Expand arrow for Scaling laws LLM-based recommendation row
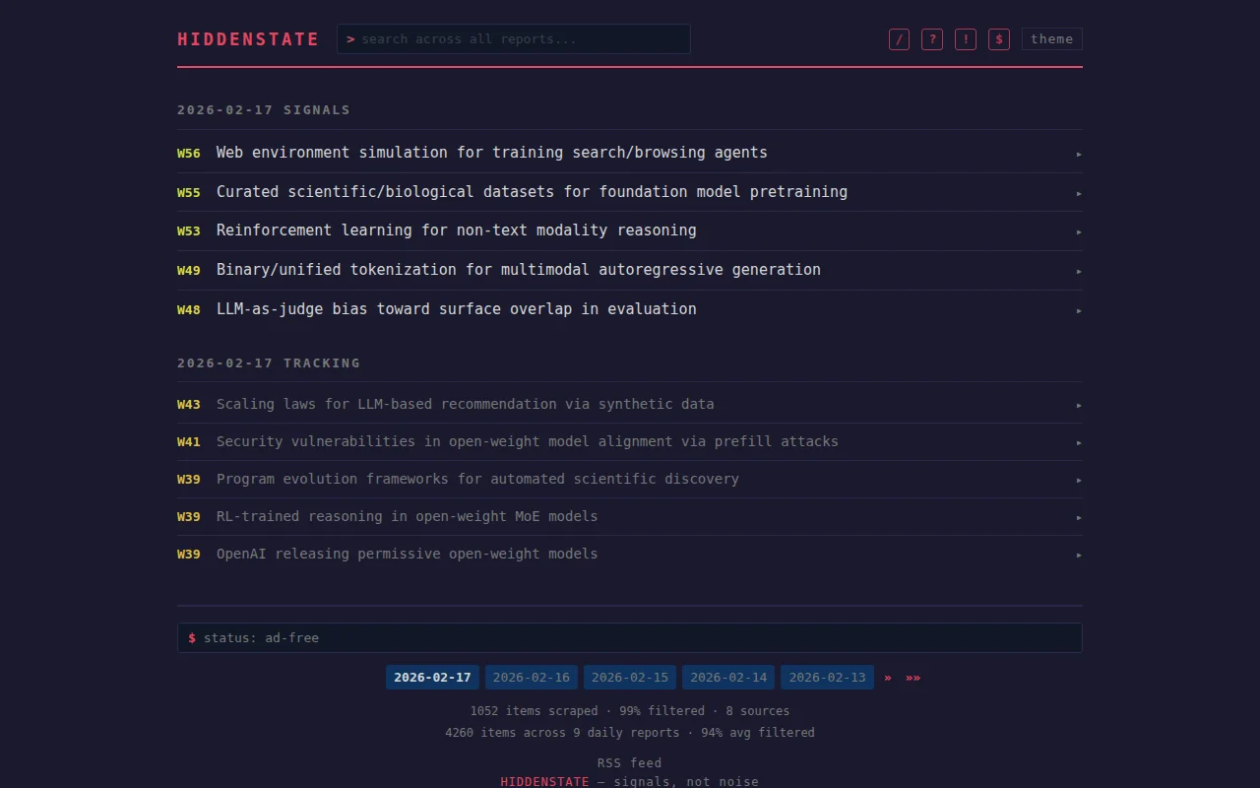The width and height of the screenshot is (1260, 788). 1079,405
